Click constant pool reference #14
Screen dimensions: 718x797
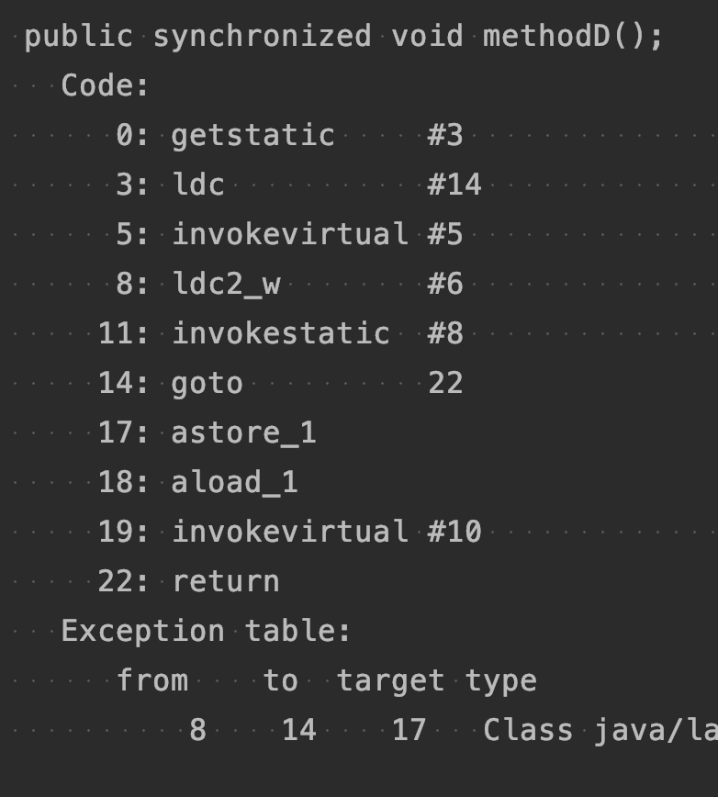pyautogui.click(x=454, y=185)
